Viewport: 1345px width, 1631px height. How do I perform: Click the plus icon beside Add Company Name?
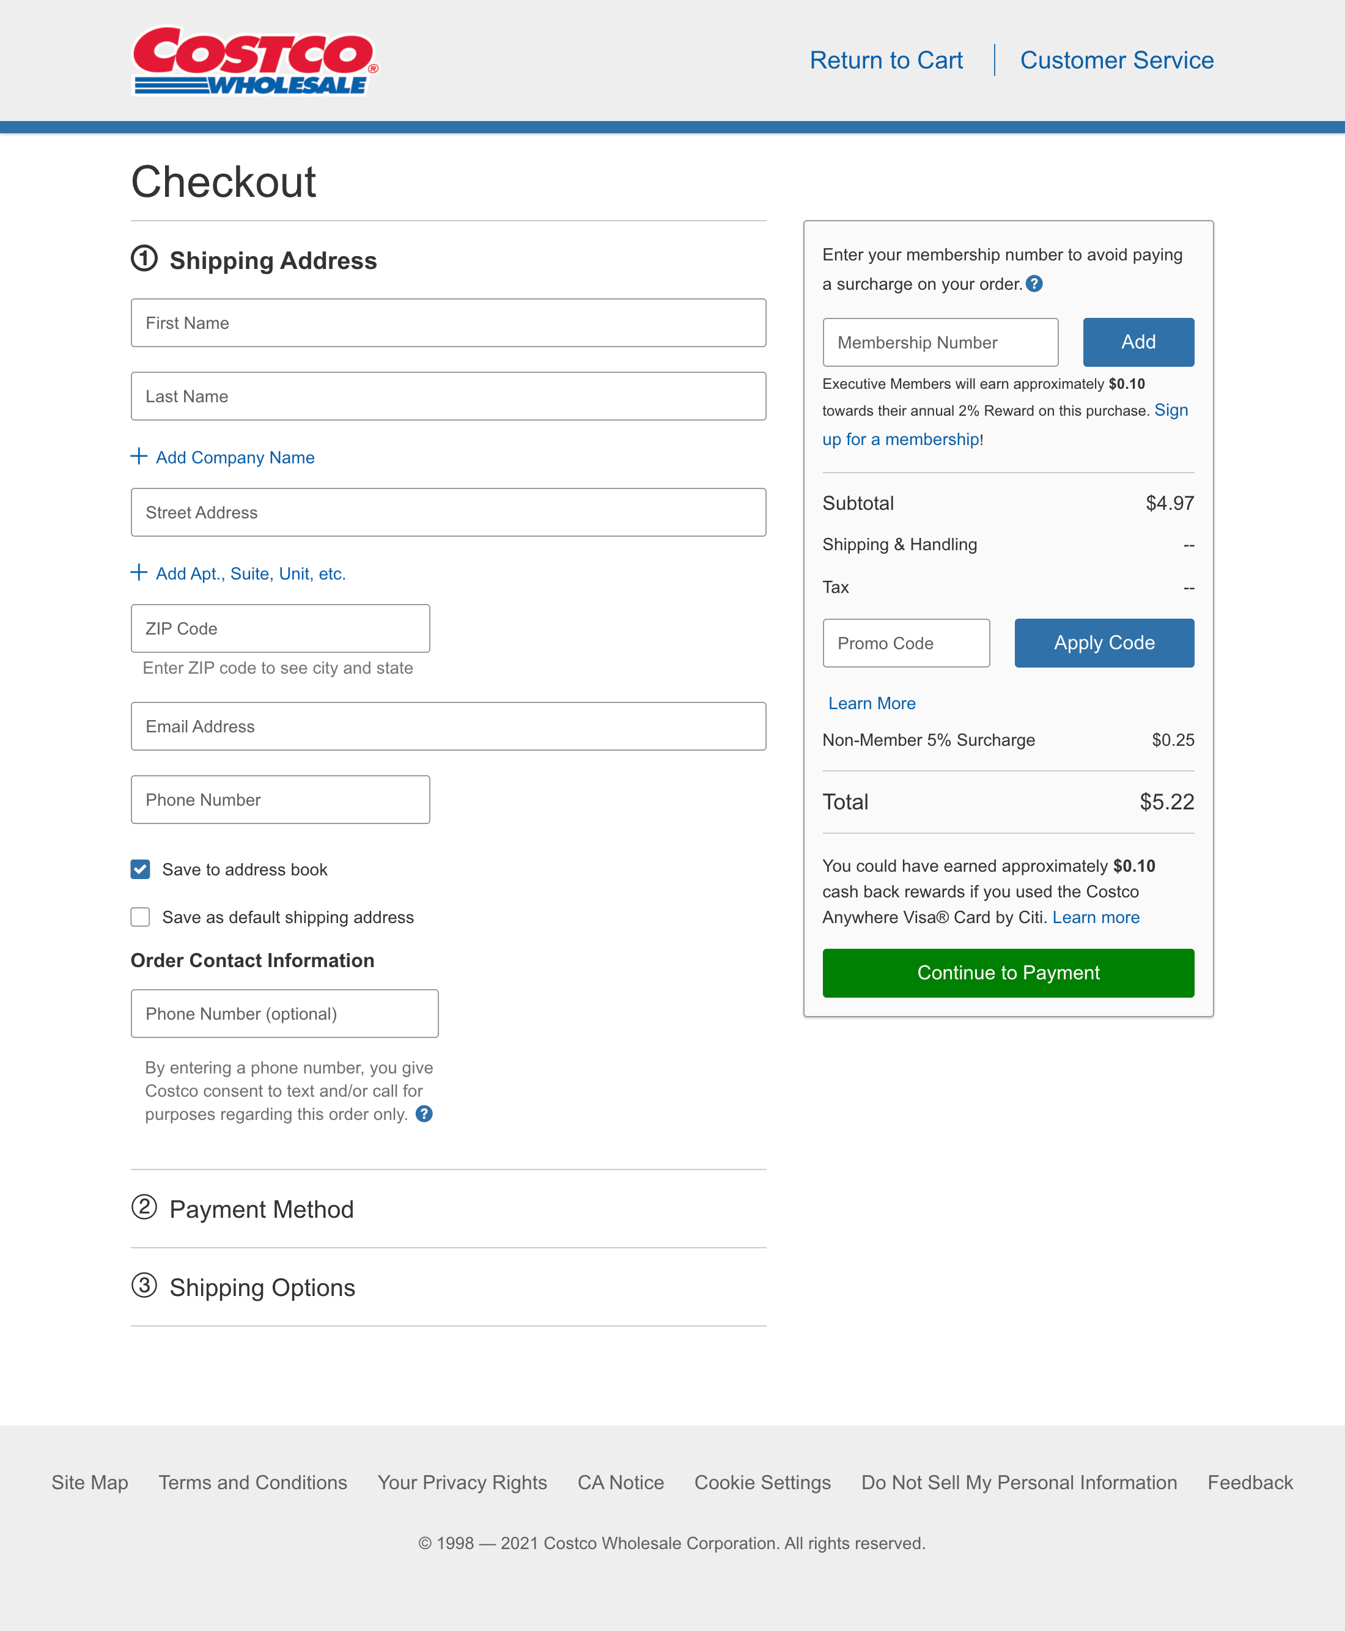coord(139,457)
